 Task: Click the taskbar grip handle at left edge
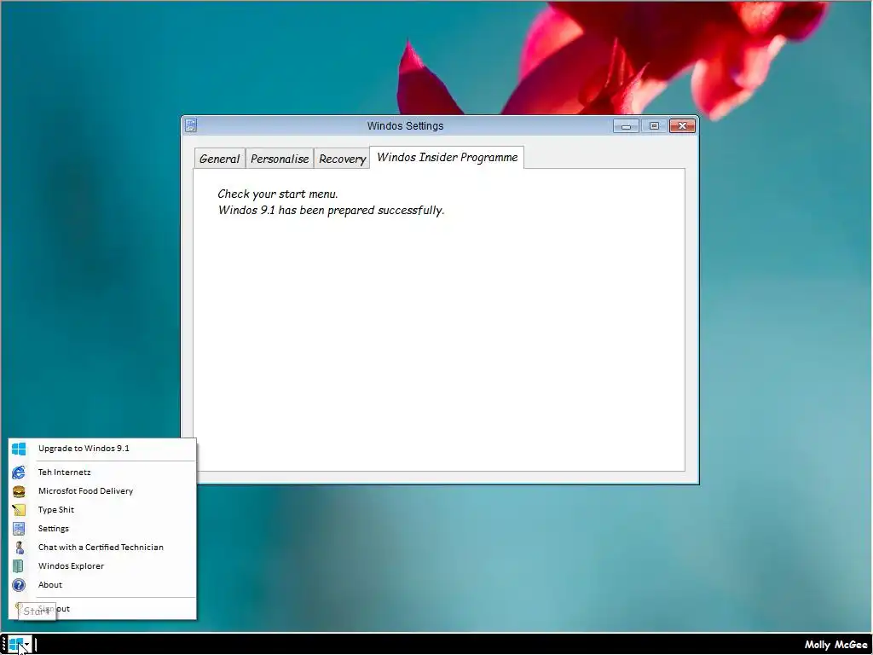pyautogui.click(x=4, y=645)
